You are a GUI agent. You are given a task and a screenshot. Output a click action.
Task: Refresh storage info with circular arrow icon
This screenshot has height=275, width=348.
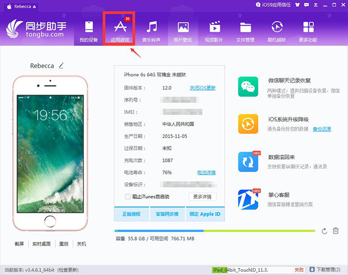tap(324, 231)
